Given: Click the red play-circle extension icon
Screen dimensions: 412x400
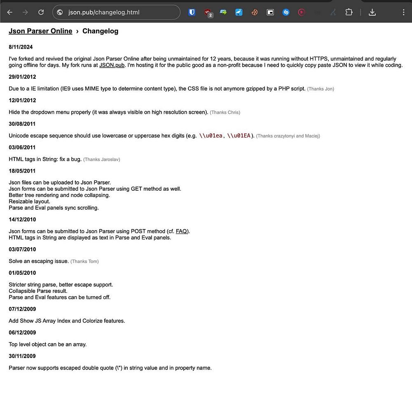Looking at the screenshot, I should [302, 12].
